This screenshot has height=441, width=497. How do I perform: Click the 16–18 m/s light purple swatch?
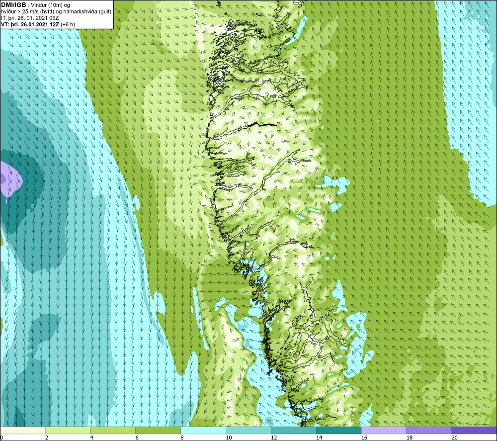tap(384, 430)
